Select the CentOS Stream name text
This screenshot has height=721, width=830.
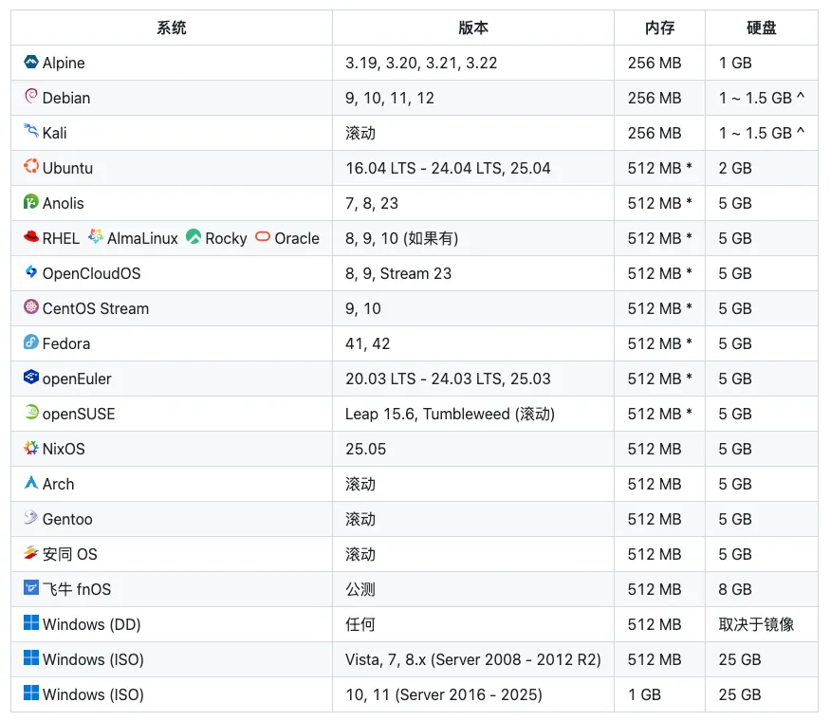pos(96,308)
